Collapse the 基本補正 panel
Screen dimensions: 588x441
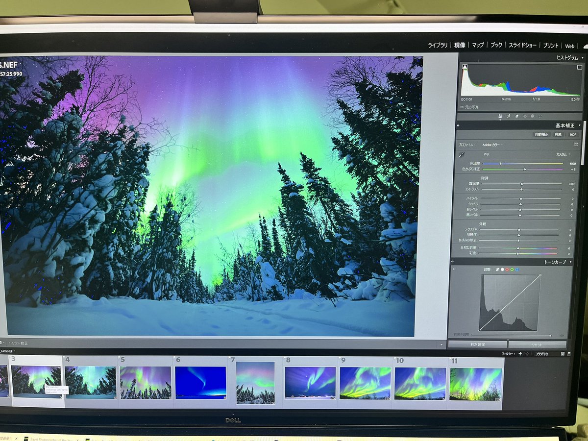point(580,125)
